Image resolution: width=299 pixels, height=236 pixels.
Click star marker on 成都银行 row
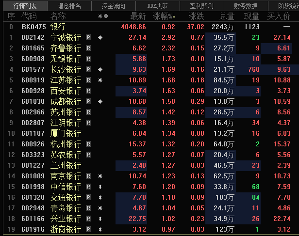[100, 102]
